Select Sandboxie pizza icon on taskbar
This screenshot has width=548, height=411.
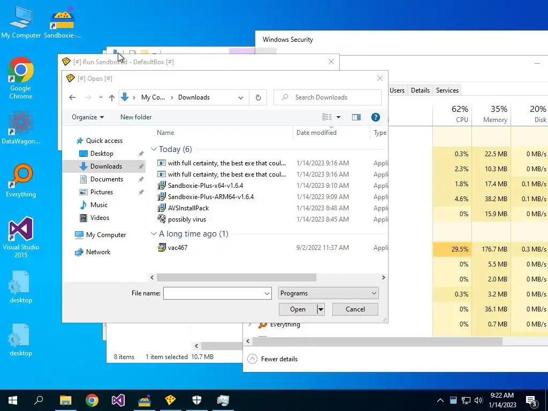point(171,400)
